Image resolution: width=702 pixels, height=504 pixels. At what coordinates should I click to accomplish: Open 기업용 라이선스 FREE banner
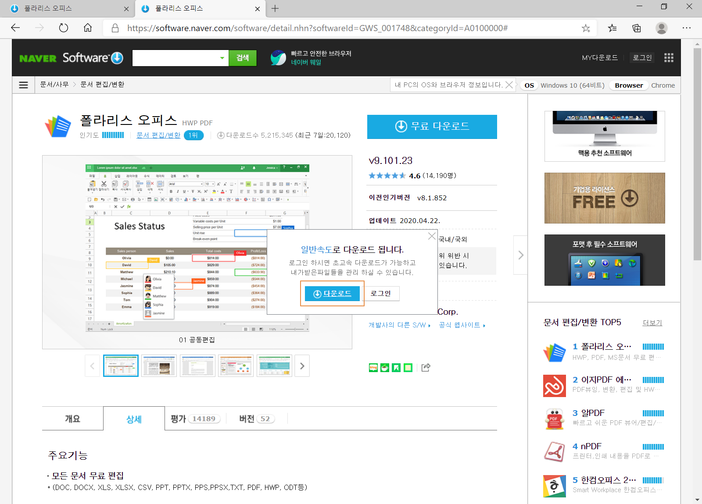[605, 198]
